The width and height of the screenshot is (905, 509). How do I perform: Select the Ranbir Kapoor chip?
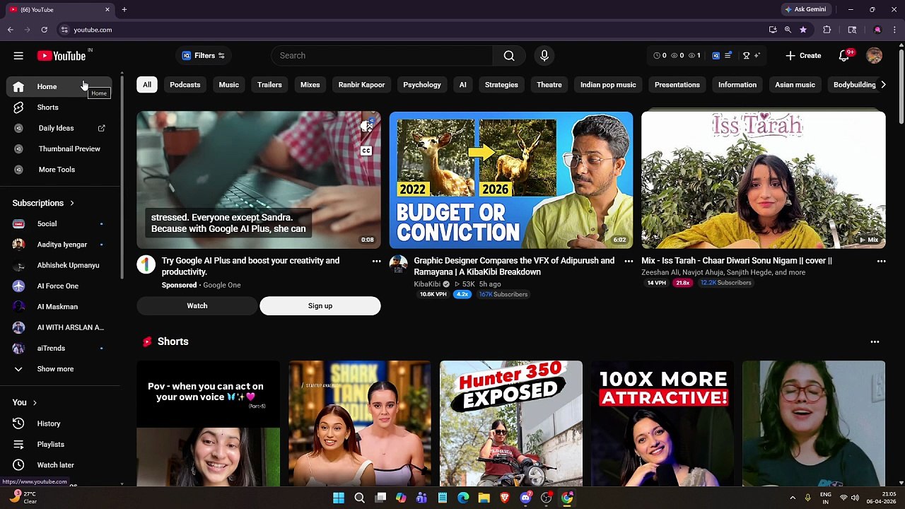pyautogui.click(x=361, y=85)
